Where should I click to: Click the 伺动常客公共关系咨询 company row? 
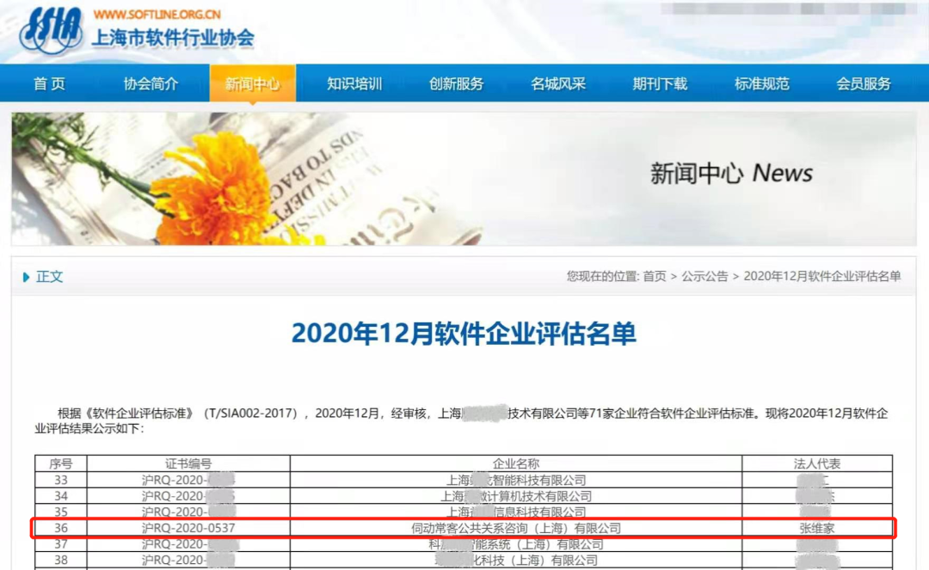(x=515, y=528)
